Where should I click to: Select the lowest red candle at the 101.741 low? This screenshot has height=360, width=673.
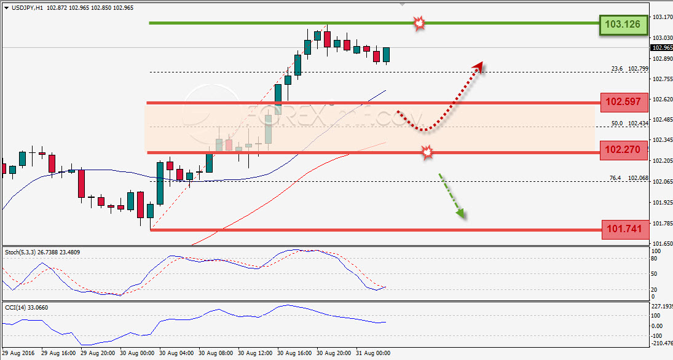(140, 205)
